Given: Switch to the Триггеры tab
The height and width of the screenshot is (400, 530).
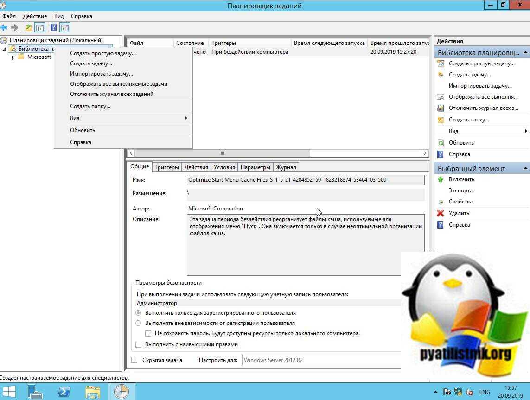Looking at the screenshot, I should tap(166, 167).
